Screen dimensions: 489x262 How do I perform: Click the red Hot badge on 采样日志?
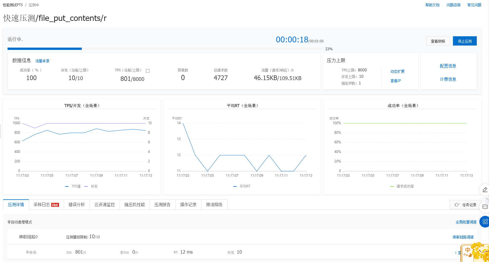pos(55,205)
